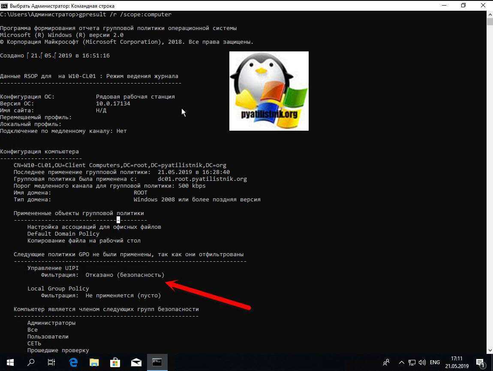Switch input language via ENG indicator
Viewport: 493px width, 371px height.
[x=436, y=362]
